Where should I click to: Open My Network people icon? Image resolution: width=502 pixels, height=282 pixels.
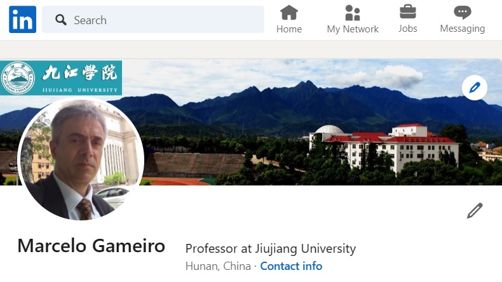(x=353, y=13)
